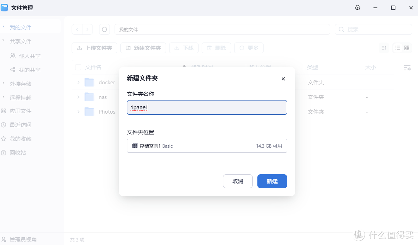Navigate back with the left arrow

77,29
